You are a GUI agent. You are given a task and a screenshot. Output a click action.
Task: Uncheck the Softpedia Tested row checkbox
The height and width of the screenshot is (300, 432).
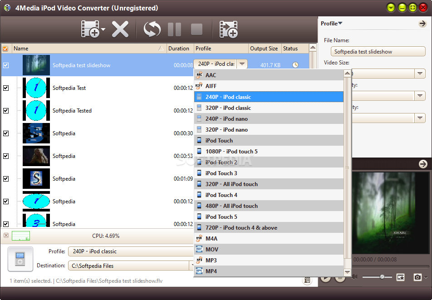point(6,110)
